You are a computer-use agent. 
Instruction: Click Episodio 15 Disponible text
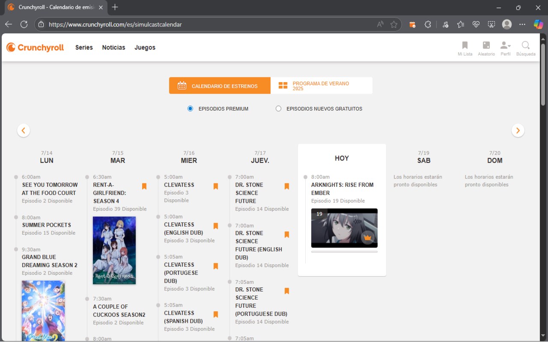pyautogui.click(x=48, y=233)
